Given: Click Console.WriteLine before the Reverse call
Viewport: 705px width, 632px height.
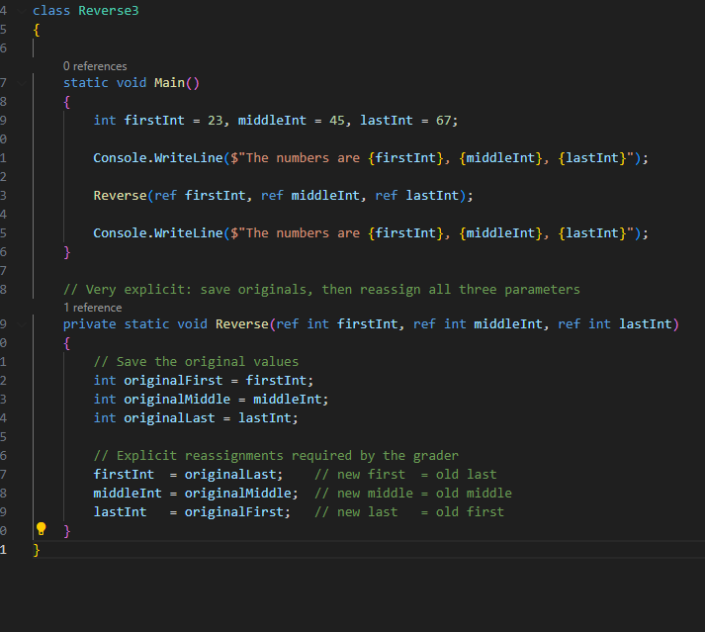Looking at the screenshot, I should click(x=158, y=158).
